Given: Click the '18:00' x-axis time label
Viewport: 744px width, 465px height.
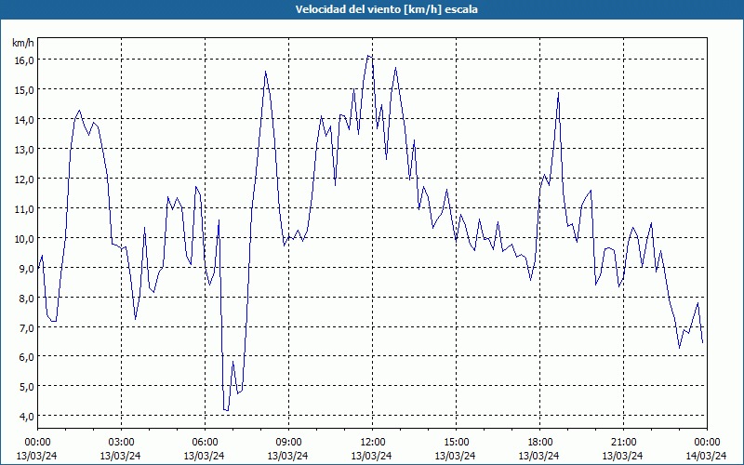Looking at the screenshot, I should tap(539, 443).
